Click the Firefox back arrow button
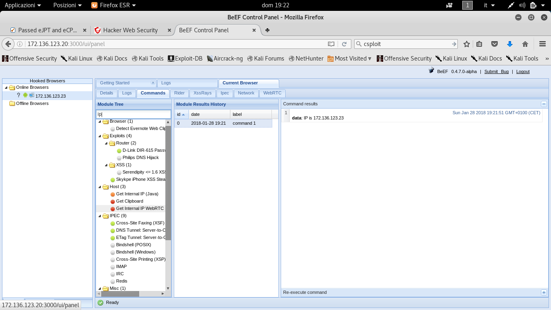551x310 pixels. click(8, 44)
